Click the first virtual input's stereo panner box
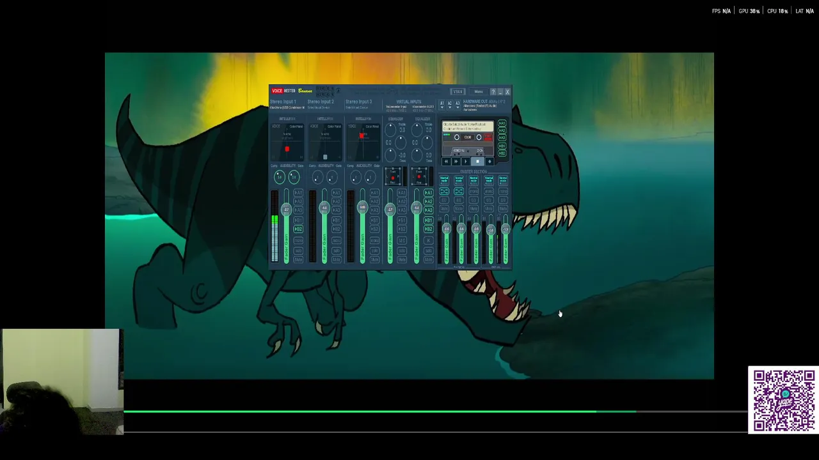 393,176
